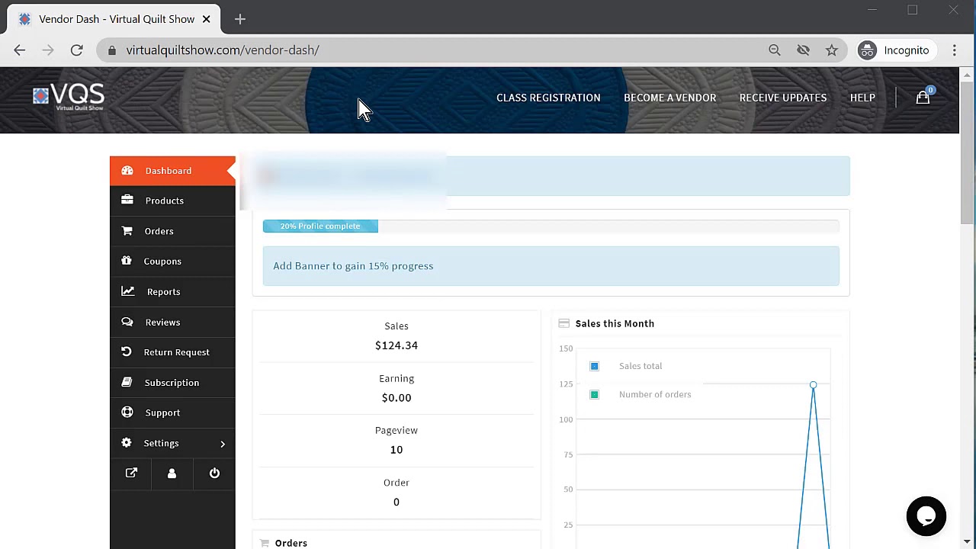Click the Dashboard gauge icon in sidebar
The width and height of the screenshot is (976, 549).
tap(127, 170)
